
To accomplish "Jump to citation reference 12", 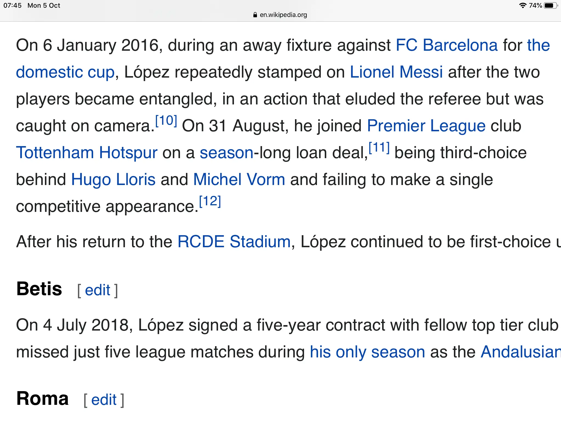I will tap(210, 201).
